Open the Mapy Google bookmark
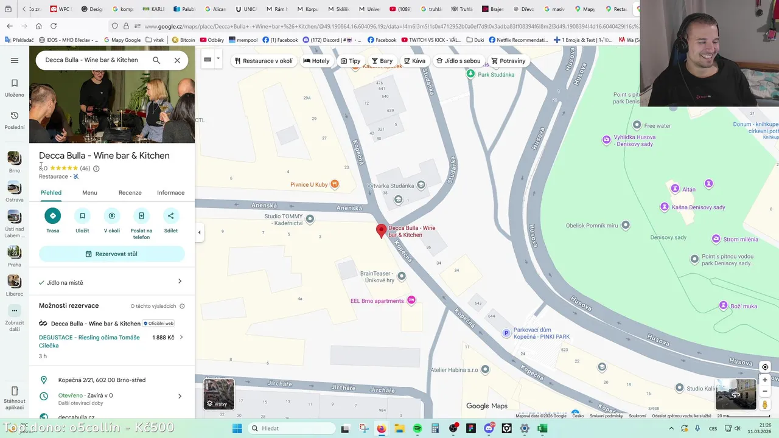 (122, 40)
